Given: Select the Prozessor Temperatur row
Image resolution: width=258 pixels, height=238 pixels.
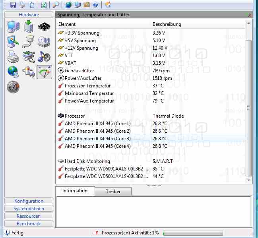Looking at the screenshot, I should tap(151, 86).
